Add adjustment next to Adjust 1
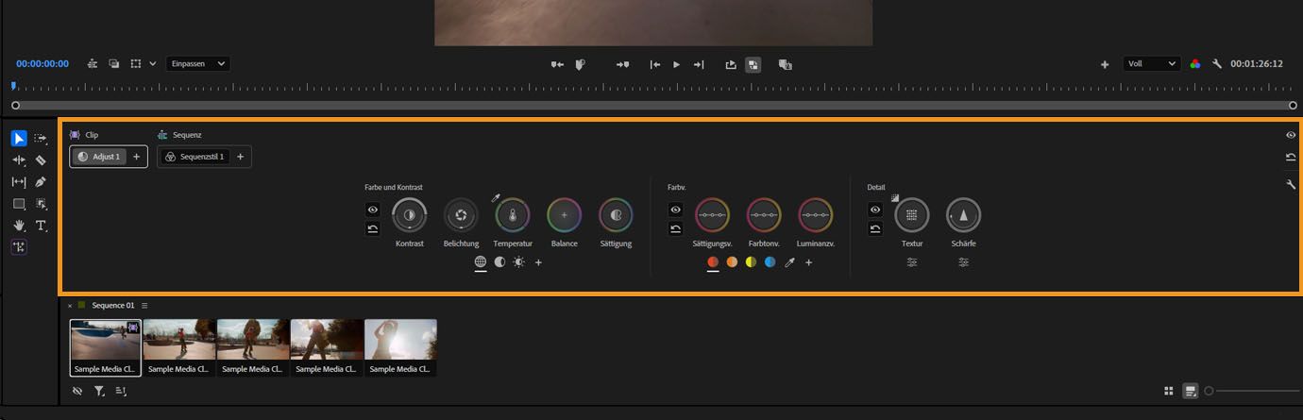 tap(136, 157)
